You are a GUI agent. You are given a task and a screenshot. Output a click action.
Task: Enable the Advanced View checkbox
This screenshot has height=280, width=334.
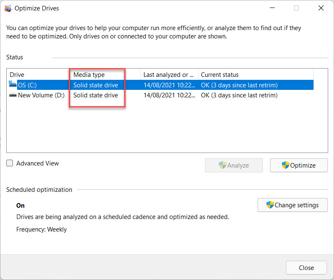[x=10, y=163]
